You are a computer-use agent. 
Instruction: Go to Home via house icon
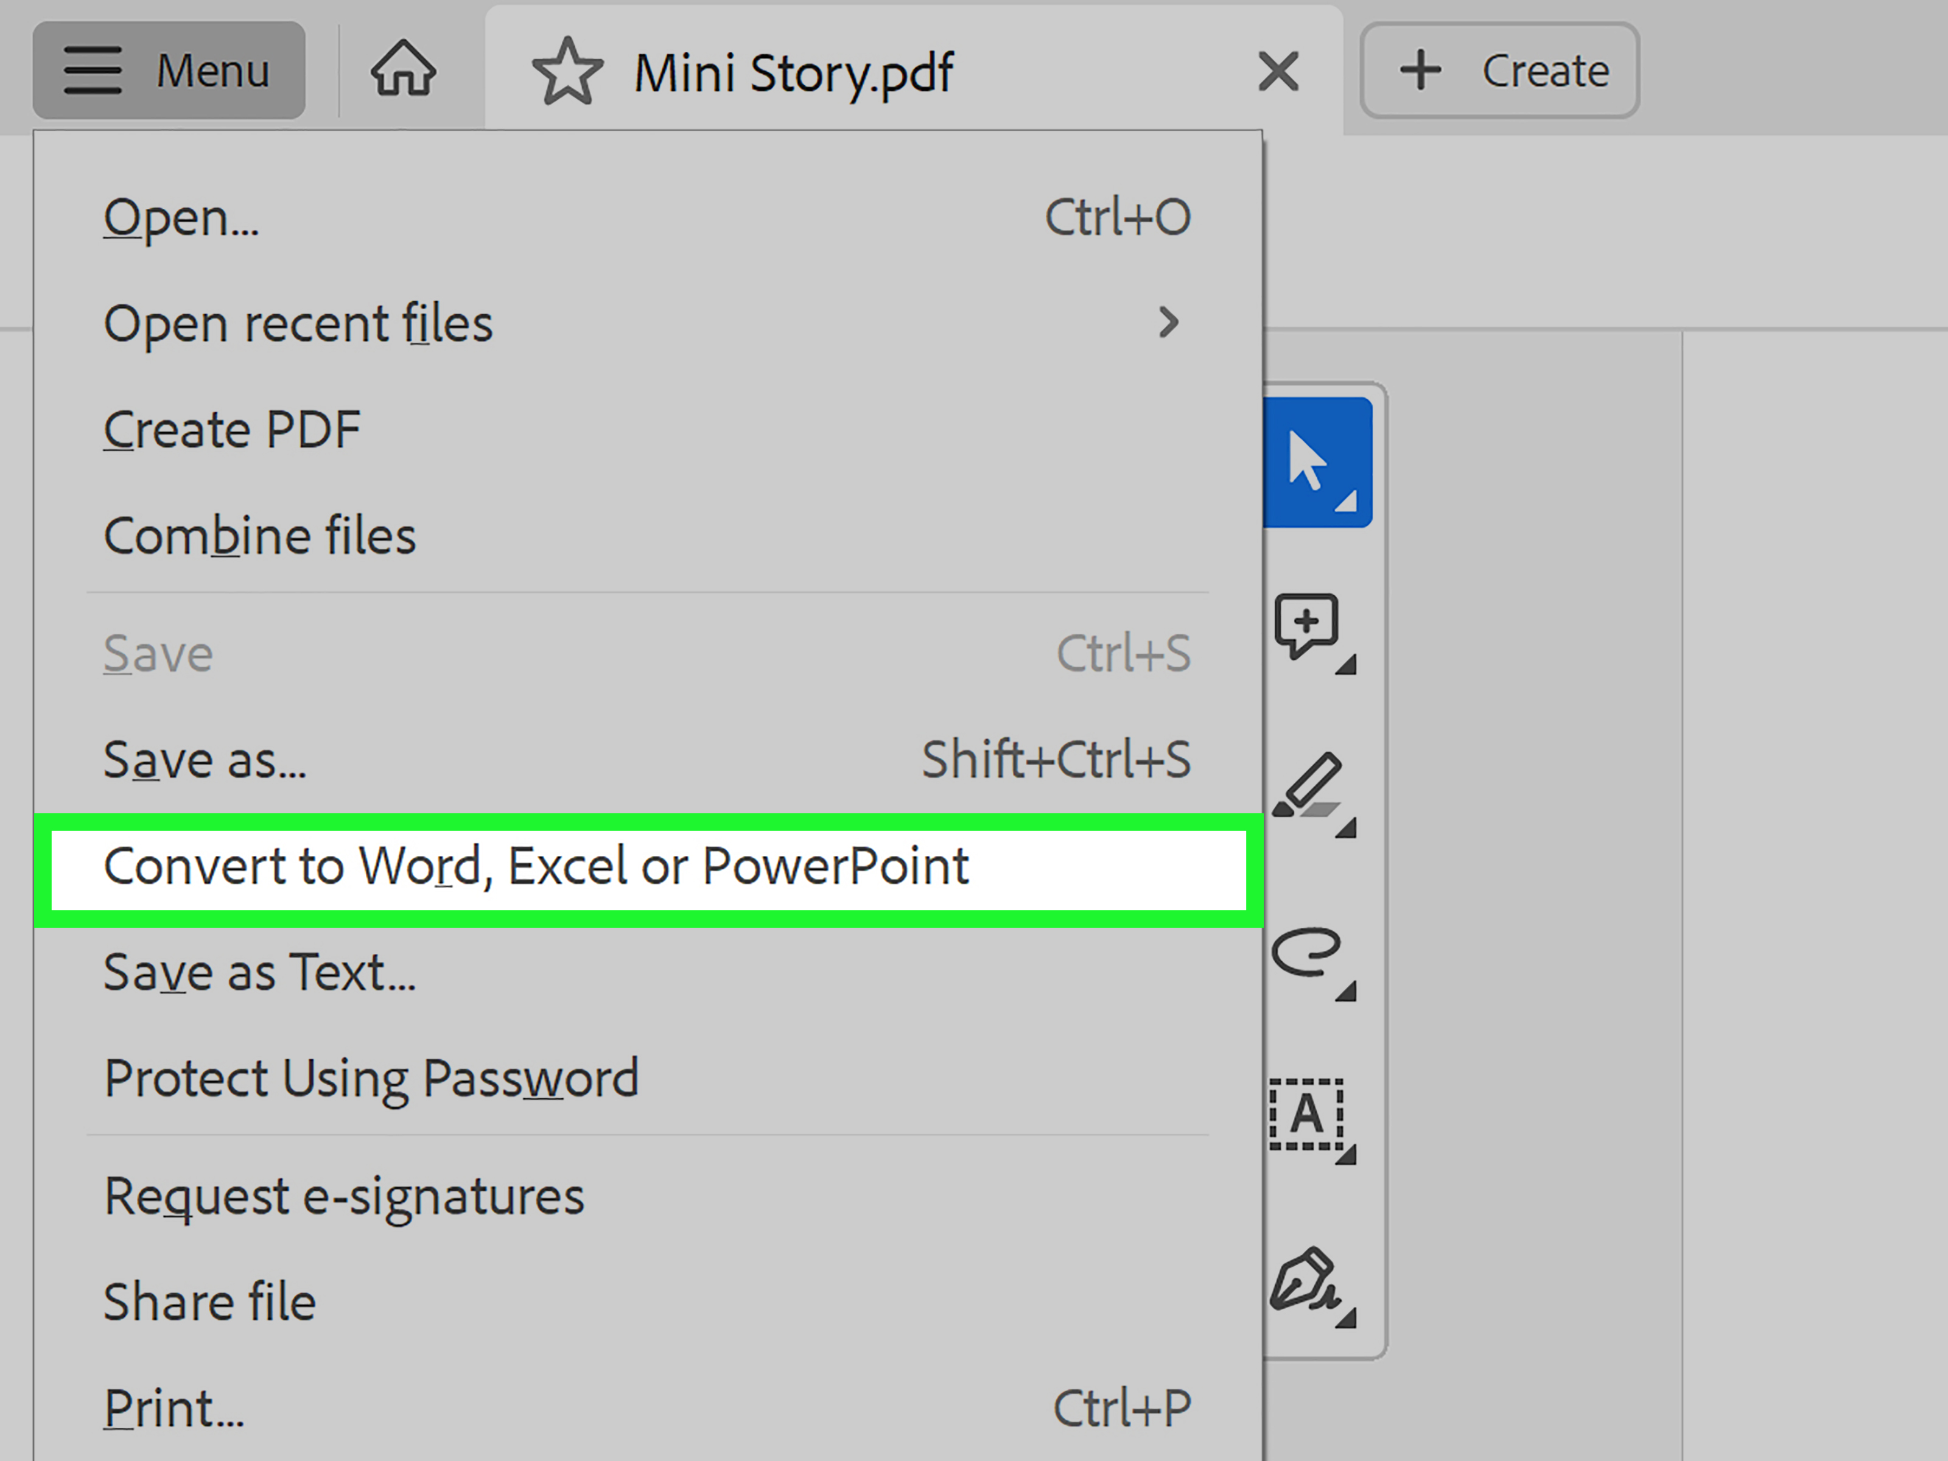coord(404,69)
